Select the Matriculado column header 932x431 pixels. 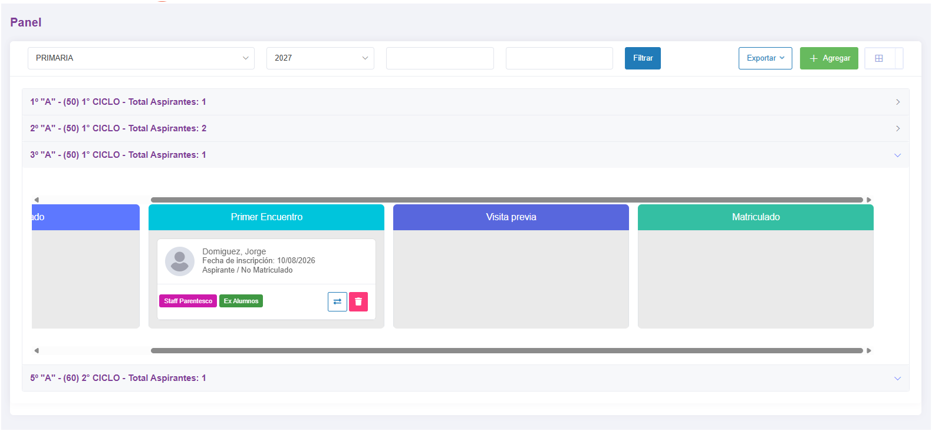tap(756, 217)
